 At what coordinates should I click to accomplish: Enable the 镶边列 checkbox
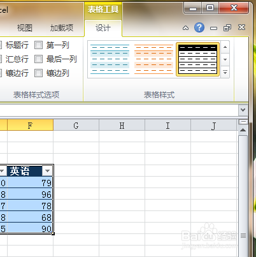38,73
